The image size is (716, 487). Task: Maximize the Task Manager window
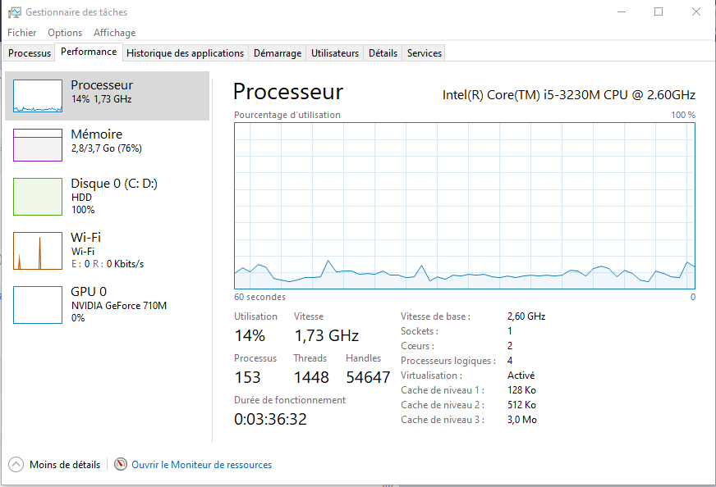tap(659, 12)
